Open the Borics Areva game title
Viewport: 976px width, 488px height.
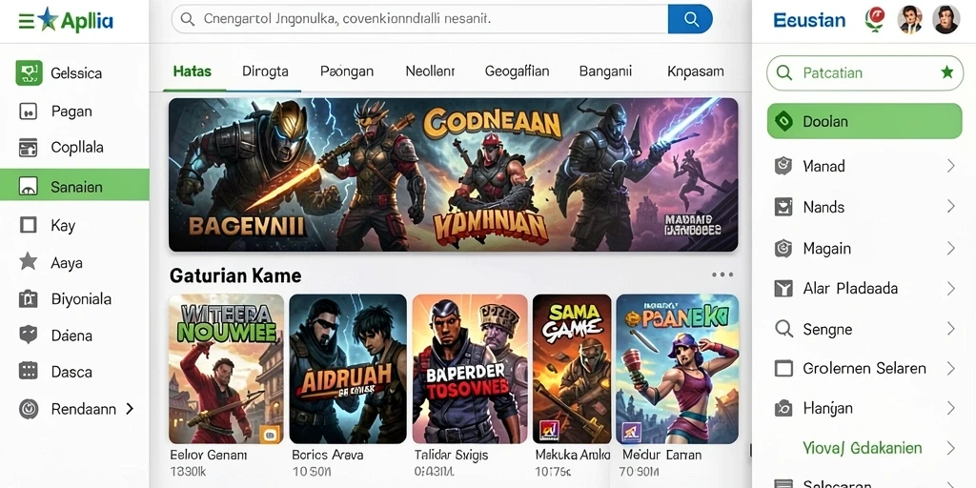coord(328,455)
